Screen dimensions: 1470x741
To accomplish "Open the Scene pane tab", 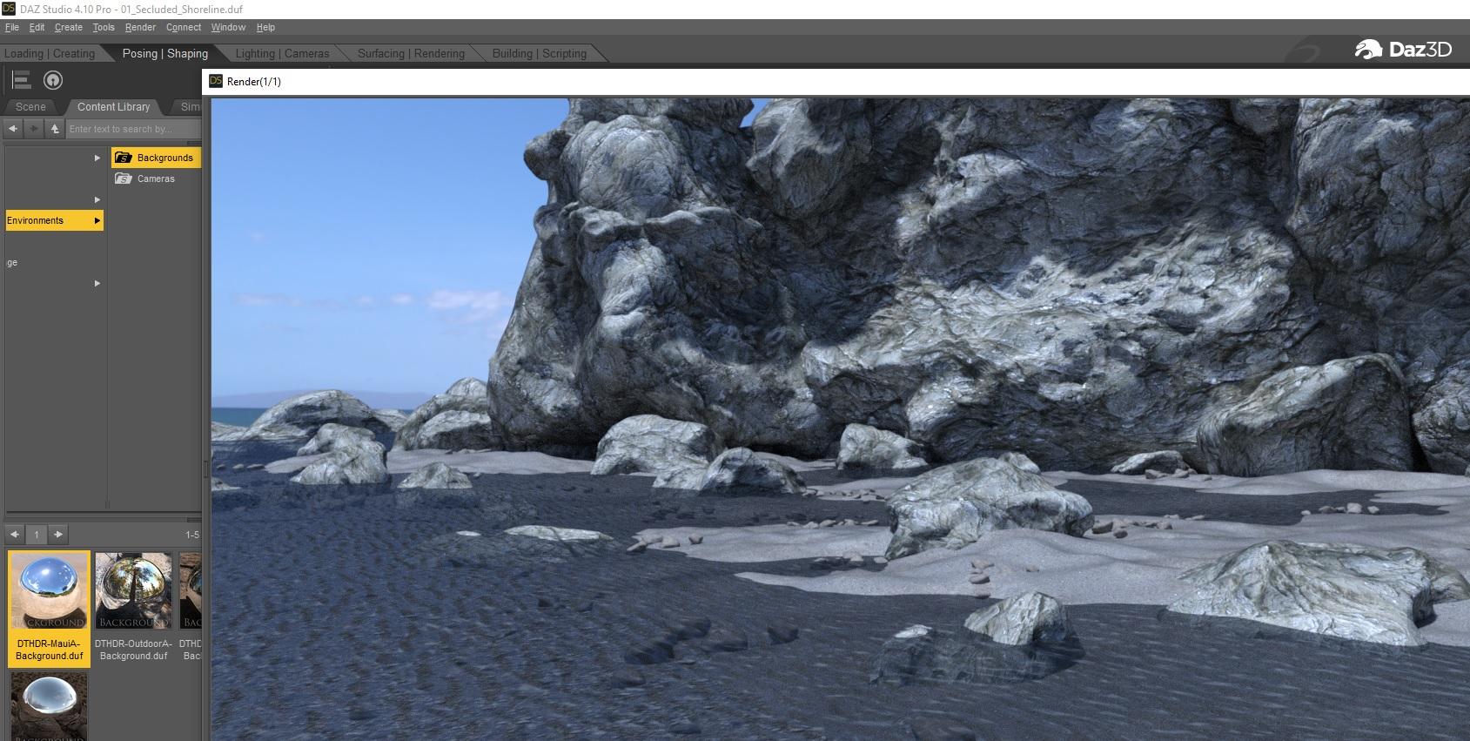I will pos(30,107).
